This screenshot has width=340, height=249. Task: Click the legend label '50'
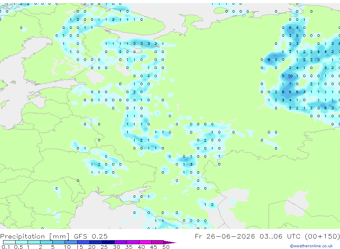[x=166, y=247]
